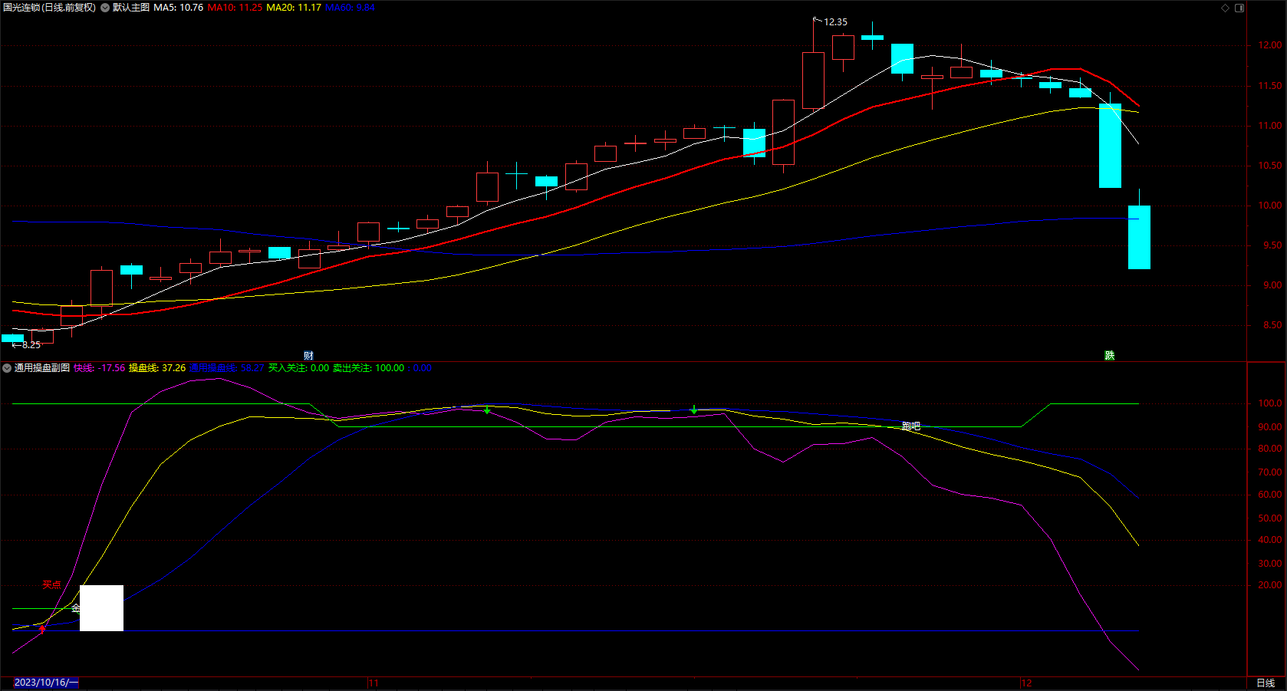Click the 20.00 level on the sub-chart axis
This screenshot has height=691, width=1287.
pyautogui.click(x=1270, y=585)
